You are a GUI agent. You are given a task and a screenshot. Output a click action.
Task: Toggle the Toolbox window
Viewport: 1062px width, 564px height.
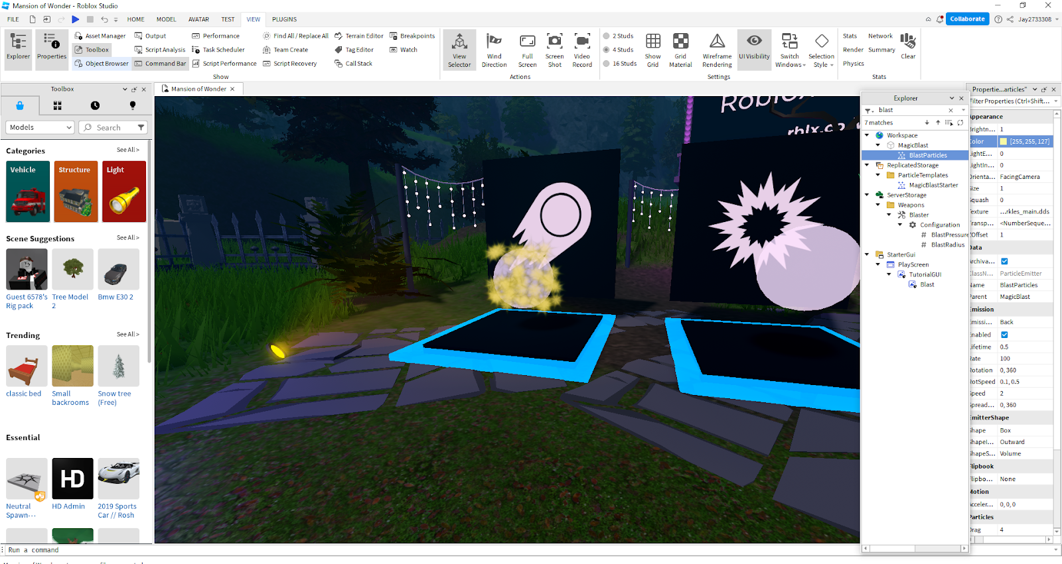(x=92, y=50)
